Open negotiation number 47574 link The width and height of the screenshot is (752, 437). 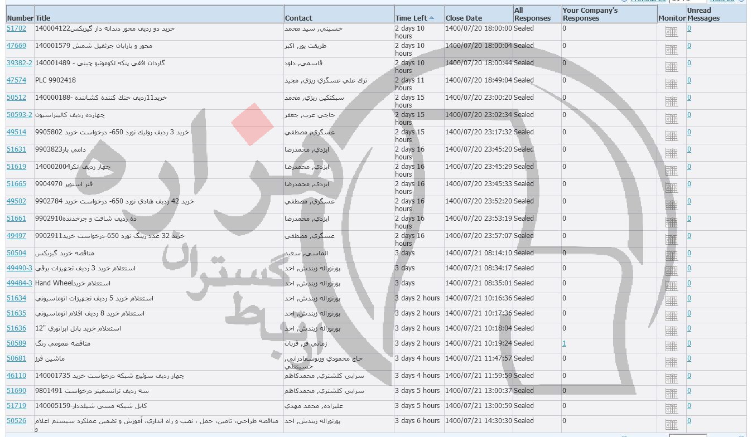click(16, 80)
